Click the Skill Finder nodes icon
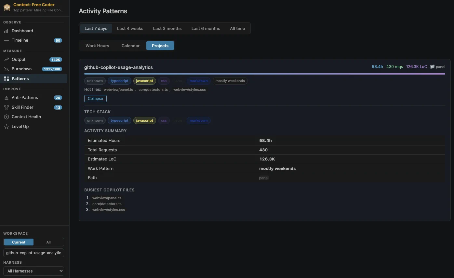454x278 pixels. pyautogui.click(x=6, y=107)
